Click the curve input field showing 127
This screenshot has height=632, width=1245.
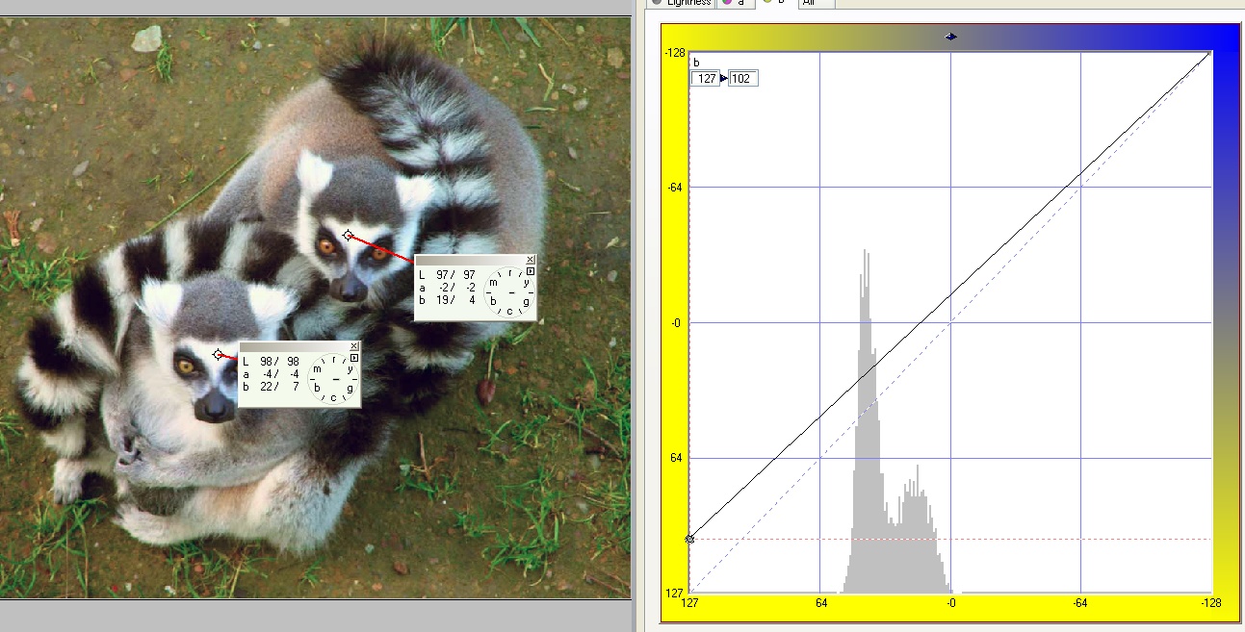(x=705, y=79)
